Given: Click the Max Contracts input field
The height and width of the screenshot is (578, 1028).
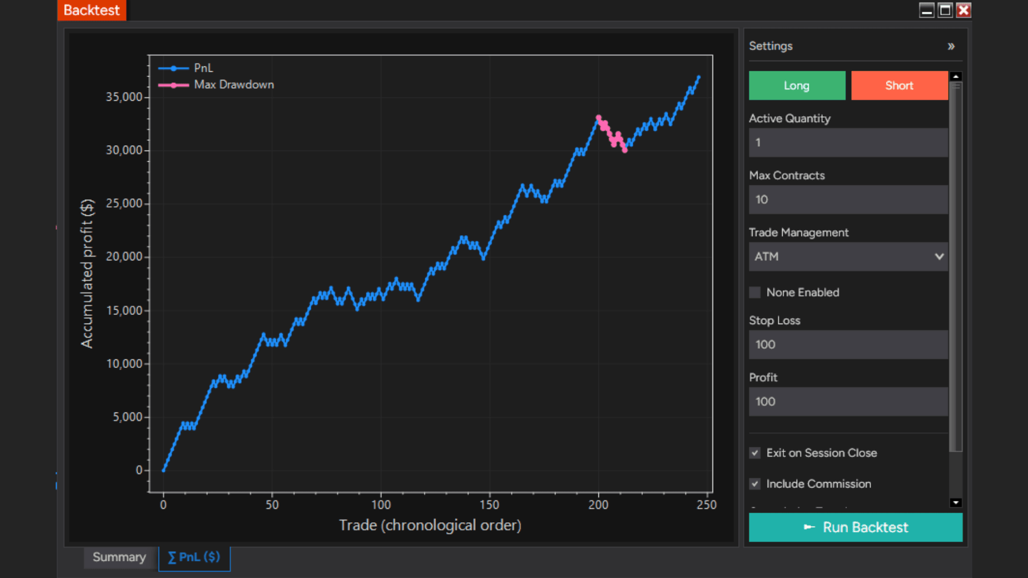Looking at the screenshot, I should [848, 200].
